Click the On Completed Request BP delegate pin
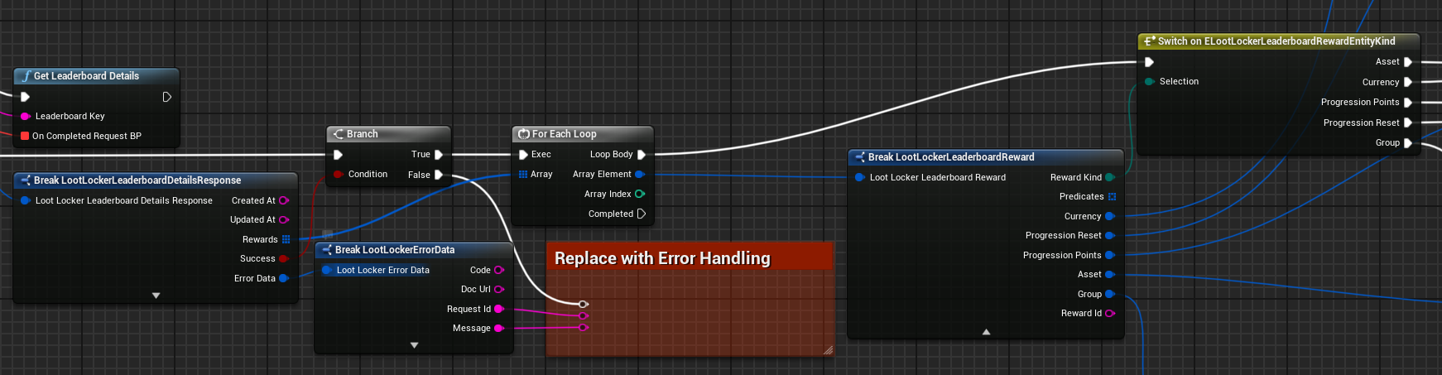The image size is (1442, 375). point(25,136)
